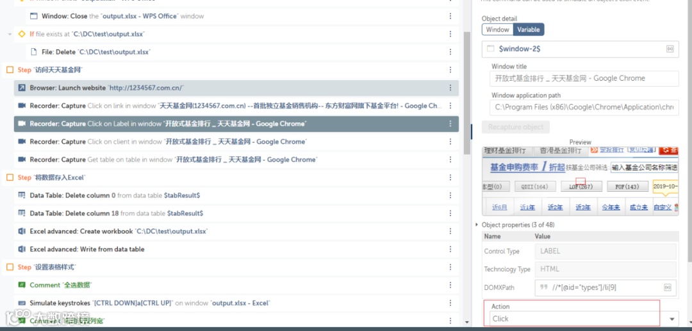This screenshot has width=692, height=331.
Task: Switch Object detail to Window
Action: (x=497, y=30)
